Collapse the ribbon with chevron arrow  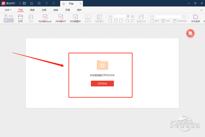pyautogui.click(x=201, y=10)
